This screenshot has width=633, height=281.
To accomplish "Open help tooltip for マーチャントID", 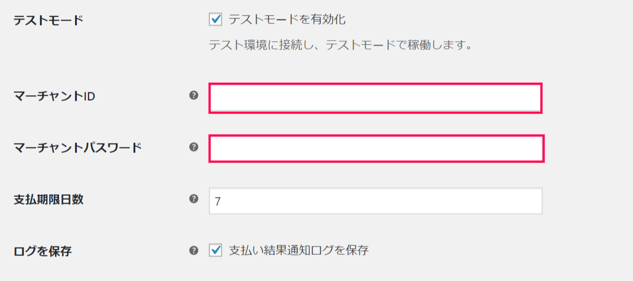I will pos(194,96).
